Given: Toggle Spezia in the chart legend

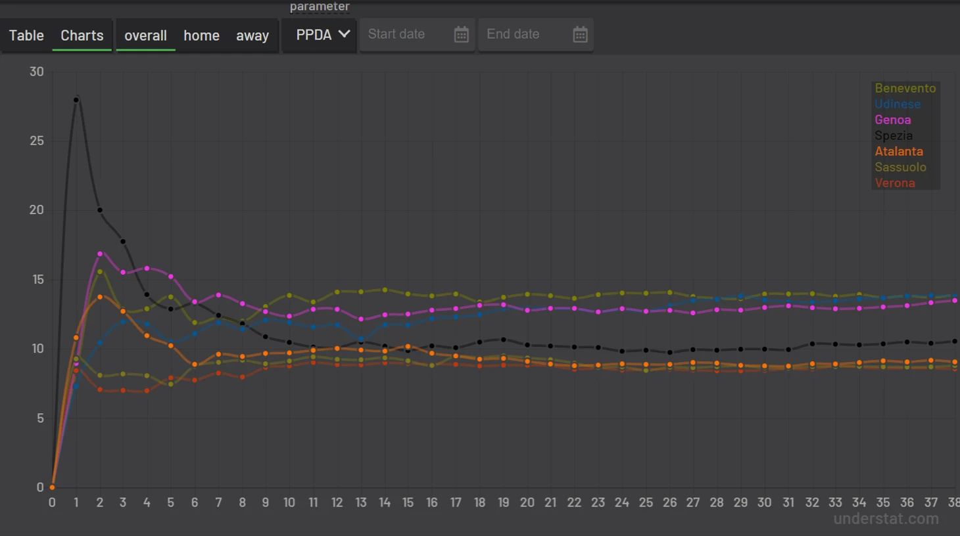Looking at the screenshot, I should click(893, 135).
